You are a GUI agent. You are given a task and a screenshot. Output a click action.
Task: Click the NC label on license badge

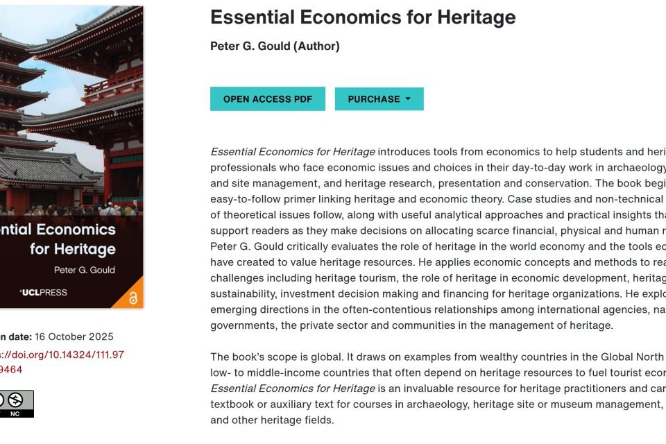[15, 414]
